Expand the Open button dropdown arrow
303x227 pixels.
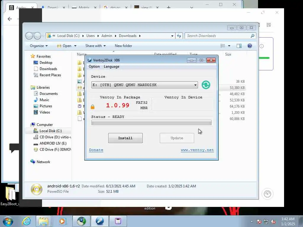click(75, 46)
